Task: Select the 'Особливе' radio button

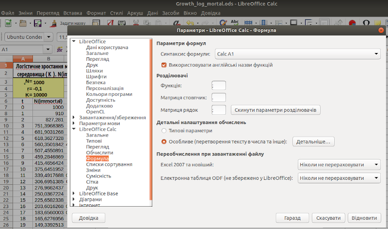Action: point(164,141)
